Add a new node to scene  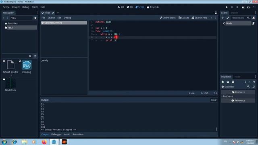223,18
